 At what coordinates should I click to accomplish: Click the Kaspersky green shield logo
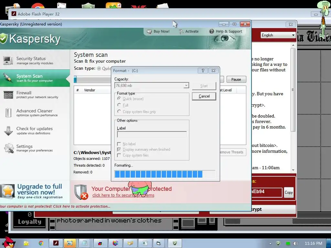[3, 39]
